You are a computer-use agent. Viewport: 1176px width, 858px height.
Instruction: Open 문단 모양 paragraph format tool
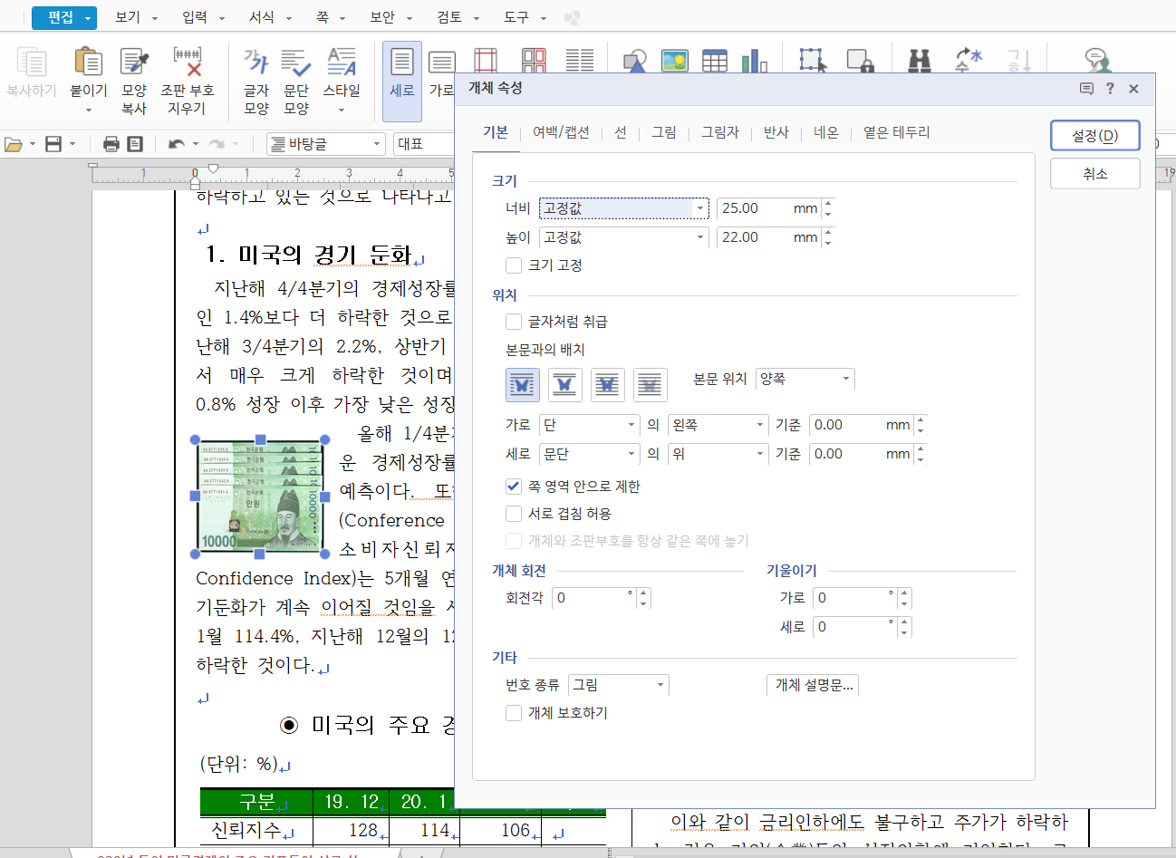pos(296,63)
